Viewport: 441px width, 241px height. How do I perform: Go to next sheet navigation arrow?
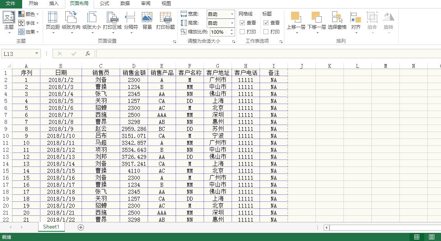pyautogui.click(x=21, y=227)
